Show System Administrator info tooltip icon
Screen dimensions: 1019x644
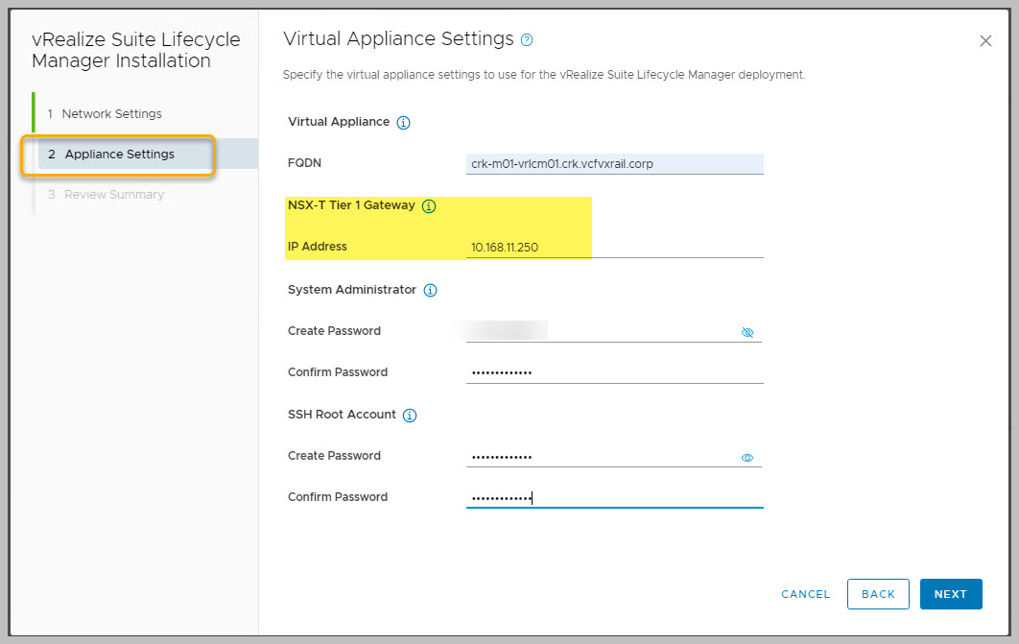430,290
